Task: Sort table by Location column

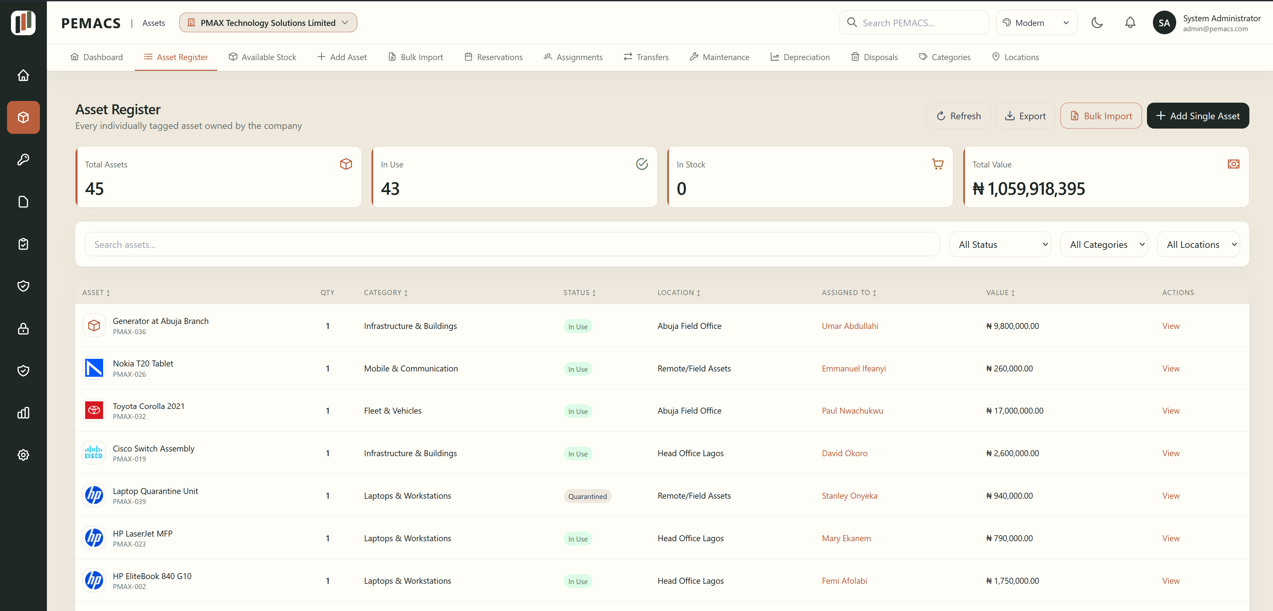Action: tap(679, 293)
